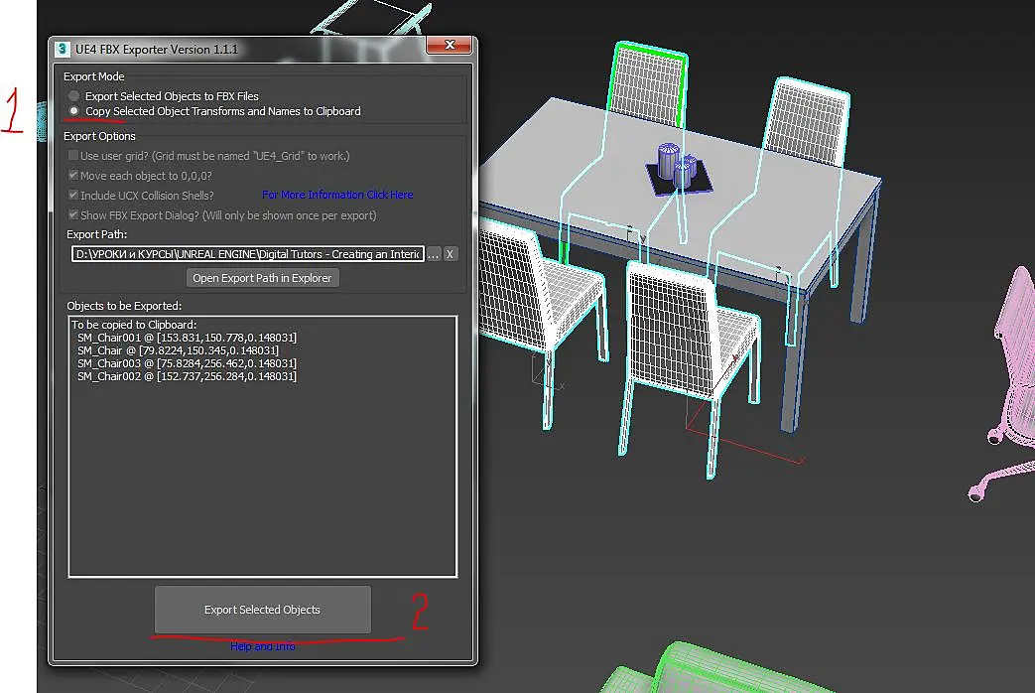Select Export Selected Objects to FBX Files mode
This screenshot has width=1035, height=693.
73,96
